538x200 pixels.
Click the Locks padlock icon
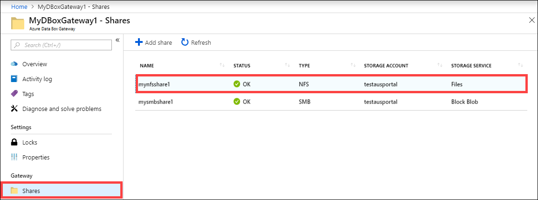[x=14, y=142]
